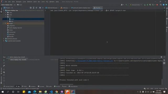This screenshot has width=168, height=94.
Task: Expand the .mvn folder
Action: click(x=6, y=15)
